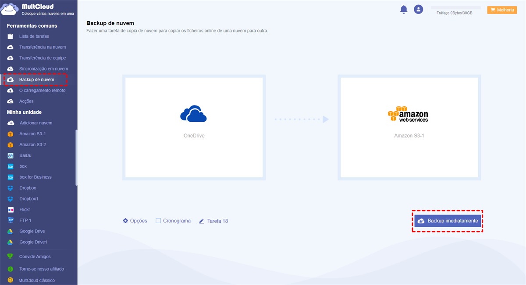
Task: Click the traffic usage progress bar
Action: tap(456, 8)
